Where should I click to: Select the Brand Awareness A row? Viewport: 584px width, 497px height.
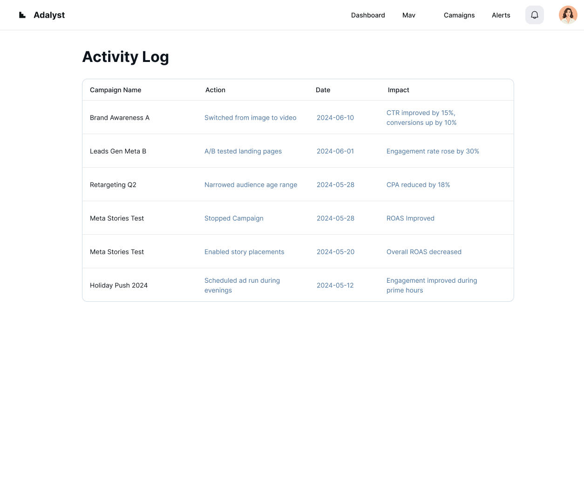click(x=120, y=118)
